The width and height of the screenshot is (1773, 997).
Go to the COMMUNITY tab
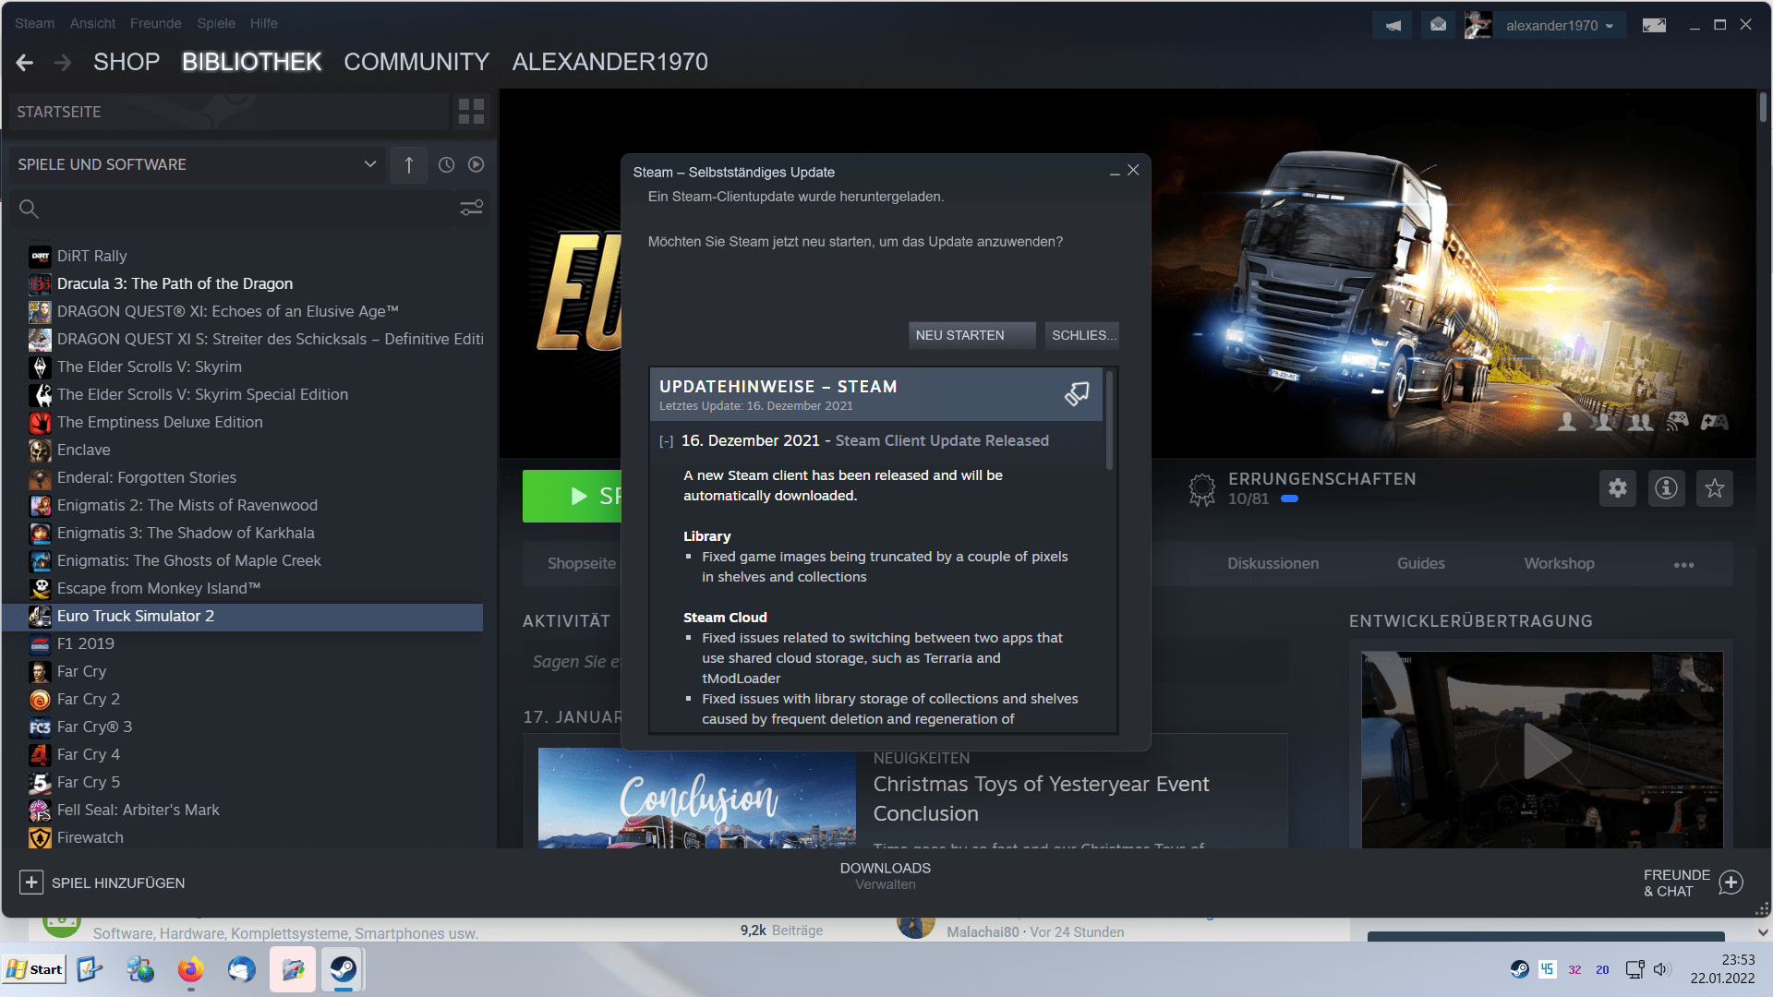(416, 62)
